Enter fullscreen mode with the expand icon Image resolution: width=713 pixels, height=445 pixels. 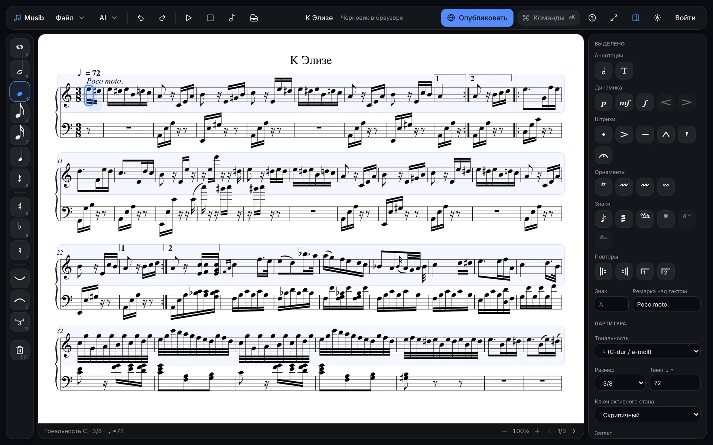614,18
